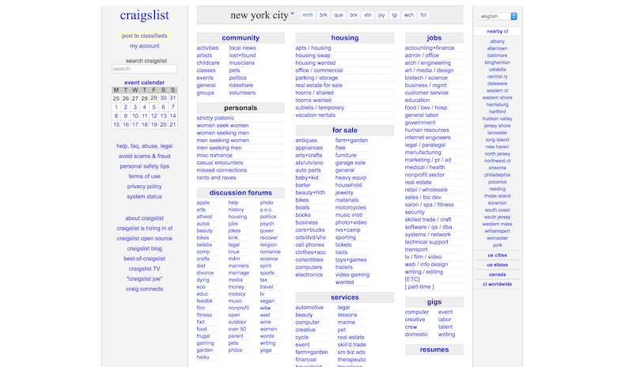This screenshot has height=367, width=633.
Task: Select the fct area tab
Action: coord(423,15)
